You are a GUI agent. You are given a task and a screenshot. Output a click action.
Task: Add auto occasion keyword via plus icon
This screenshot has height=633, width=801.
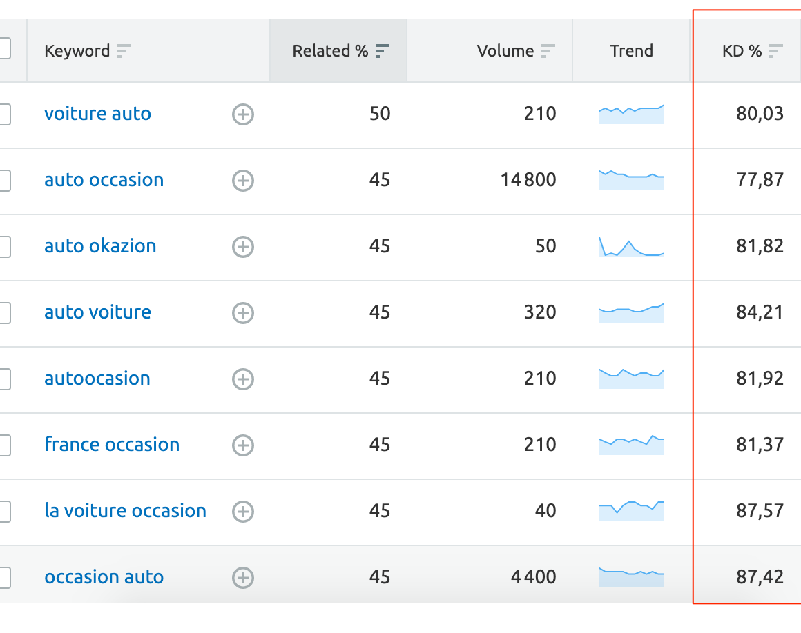pos(242,181)
